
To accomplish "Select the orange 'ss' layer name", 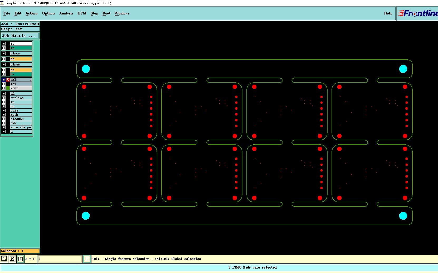I will [x=21, y=70].
